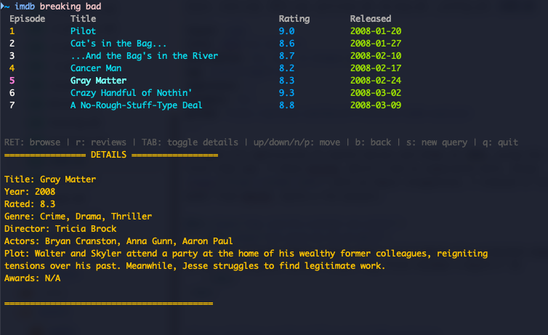Click the Actors line with Bryan Cranston
The width and height of the screenshot is (548, 335).
[118, 241]
